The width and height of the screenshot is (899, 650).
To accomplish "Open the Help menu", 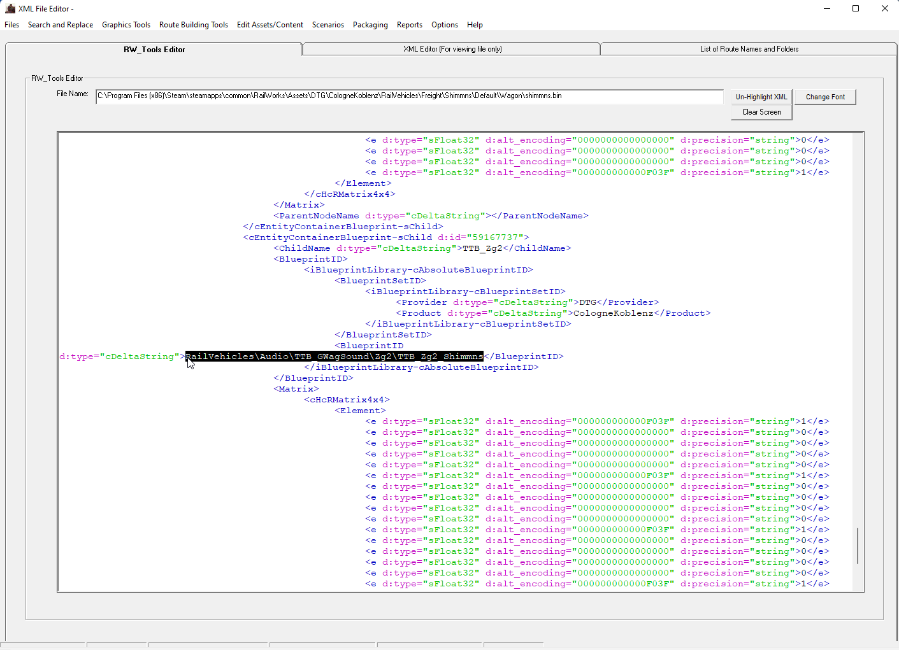I will click(x=475, y=25).
